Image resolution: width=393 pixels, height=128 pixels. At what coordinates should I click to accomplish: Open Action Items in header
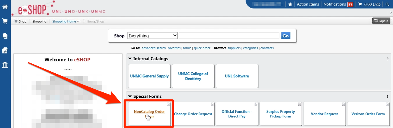click(308, 4)
